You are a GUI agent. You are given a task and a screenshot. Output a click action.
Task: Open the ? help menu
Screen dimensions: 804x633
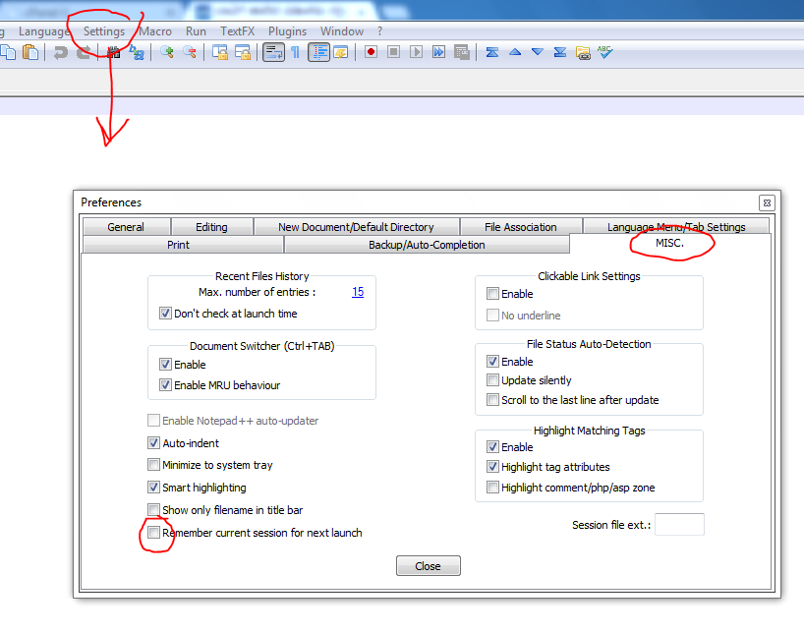click(x=379, y=31)
